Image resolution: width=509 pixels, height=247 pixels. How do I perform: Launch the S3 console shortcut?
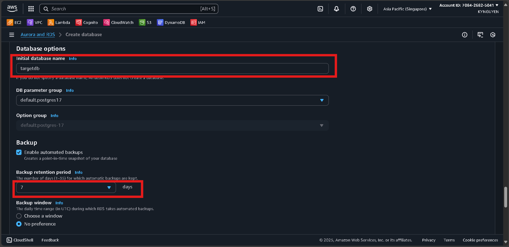pyautogui.click(x=145, y=22)
